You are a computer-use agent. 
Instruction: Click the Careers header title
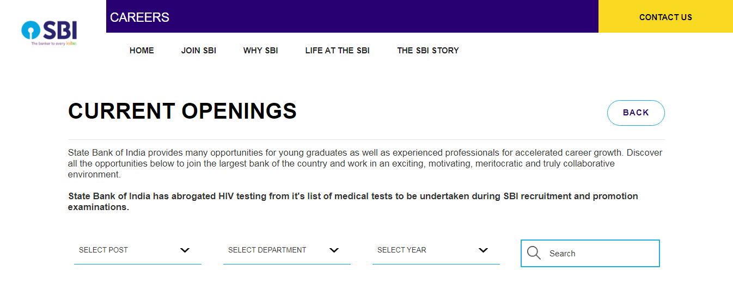tap(139, 17)
